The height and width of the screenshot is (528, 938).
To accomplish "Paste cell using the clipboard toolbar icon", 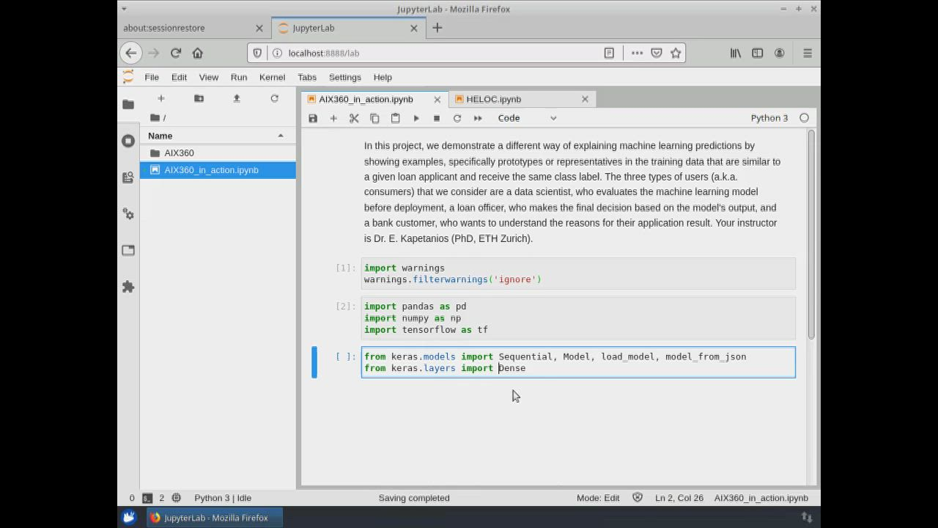I will click(x=395, y=118).
